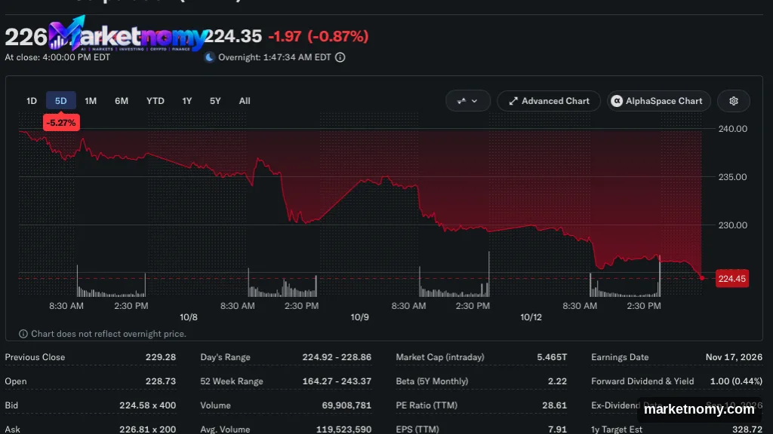Open the chart settings gear icon
This screenshot has height=434, width=773.
[733, 101]
